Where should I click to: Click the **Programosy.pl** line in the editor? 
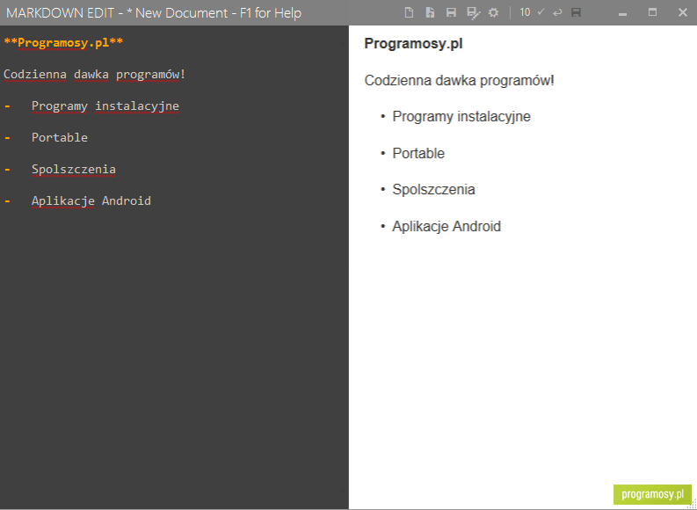[x=63, y=43]
